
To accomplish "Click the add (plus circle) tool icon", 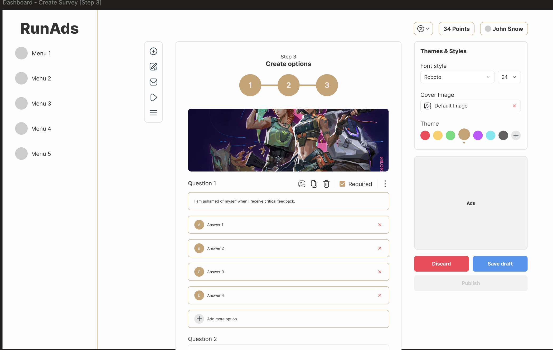I will [x=153, y=51].
